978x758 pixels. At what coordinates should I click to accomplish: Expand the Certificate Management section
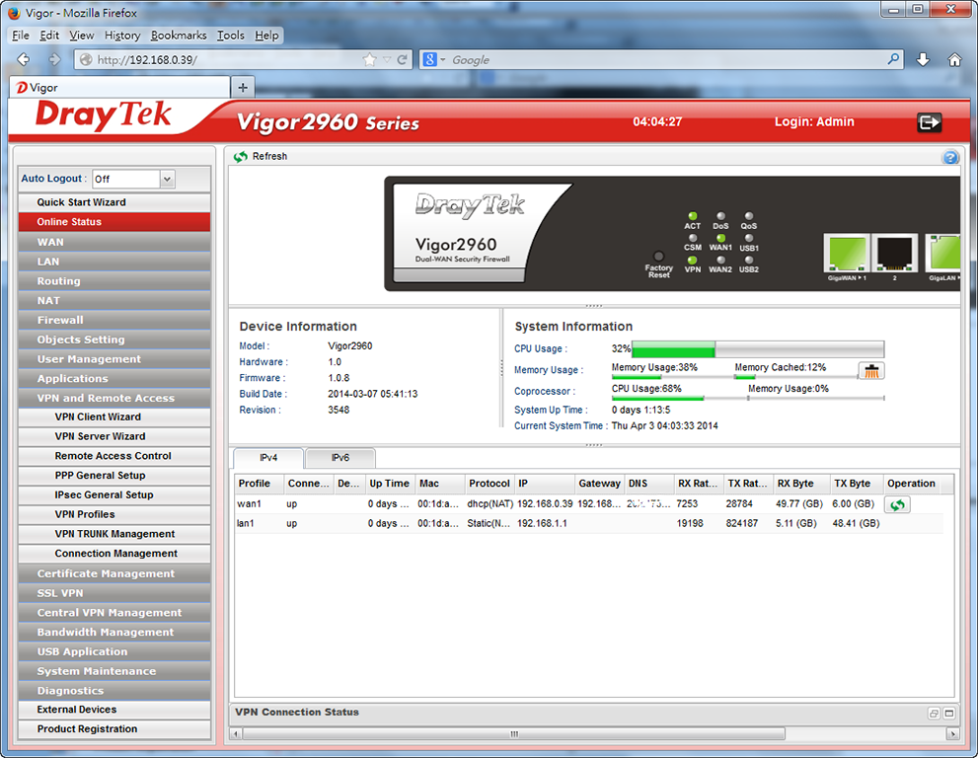click(x=114, y=573)
